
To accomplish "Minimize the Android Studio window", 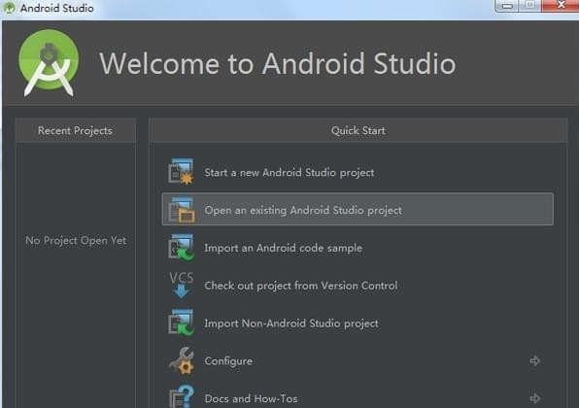I will click(x=507, y=6).
